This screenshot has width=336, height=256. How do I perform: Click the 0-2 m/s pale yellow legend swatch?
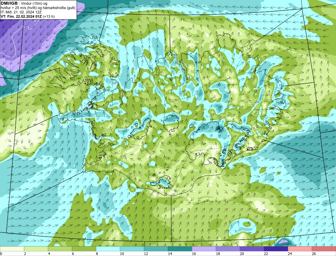(12, 249)
